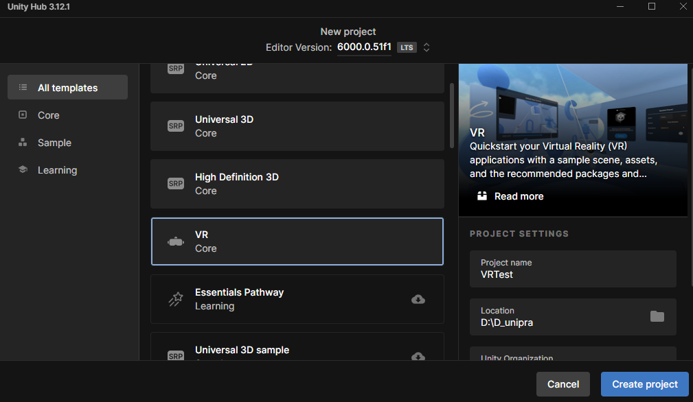Click the SRP icon on Universal 3D
The width and height of the screenshot is (693, 402).
pos(175,126)
